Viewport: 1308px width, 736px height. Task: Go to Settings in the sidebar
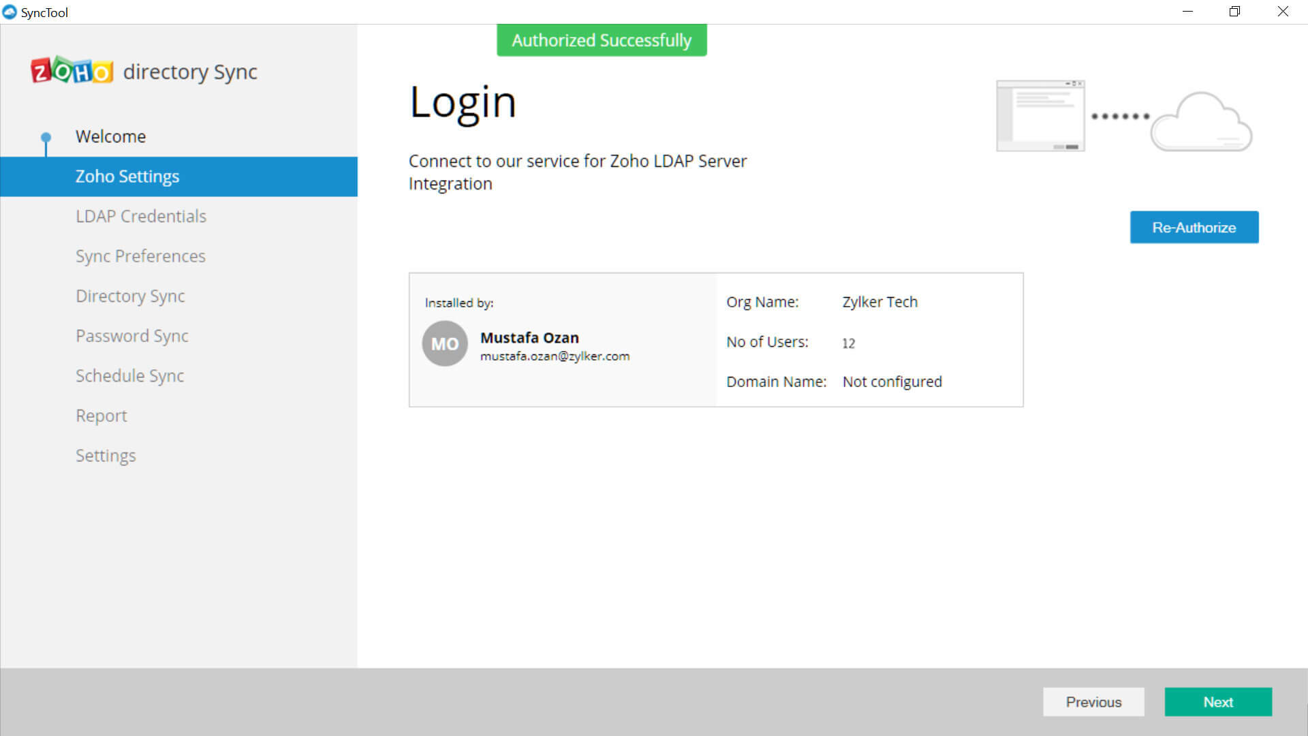(106, 455)
